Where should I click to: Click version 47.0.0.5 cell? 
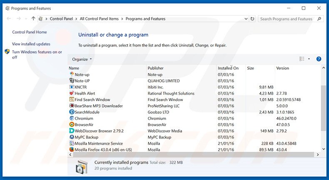click(x=283, y=125)
